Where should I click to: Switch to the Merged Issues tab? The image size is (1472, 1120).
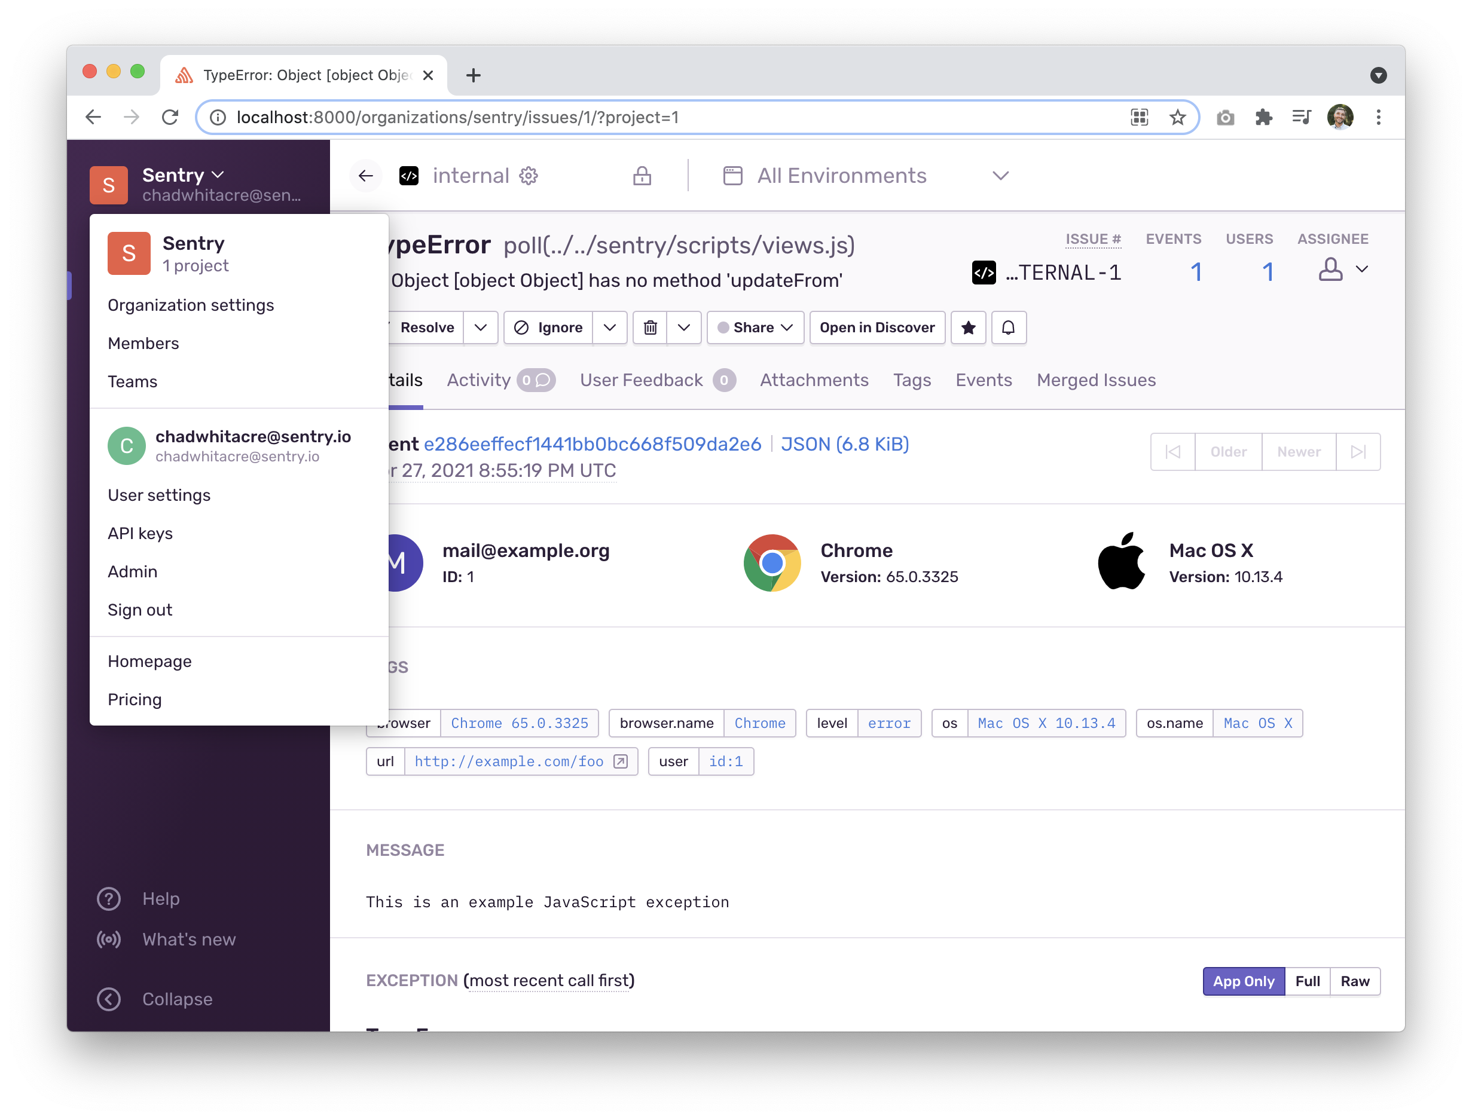coord(1095,380)
